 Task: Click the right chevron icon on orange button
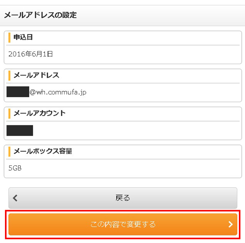(x=230, y=224)
